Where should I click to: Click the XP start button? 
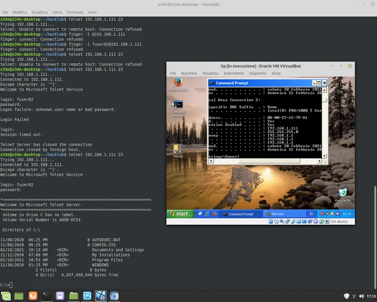[180, 214]
